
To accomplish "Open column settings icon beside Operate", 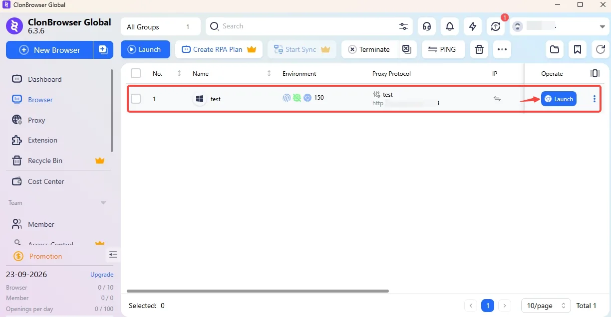I will coord(595,73).
